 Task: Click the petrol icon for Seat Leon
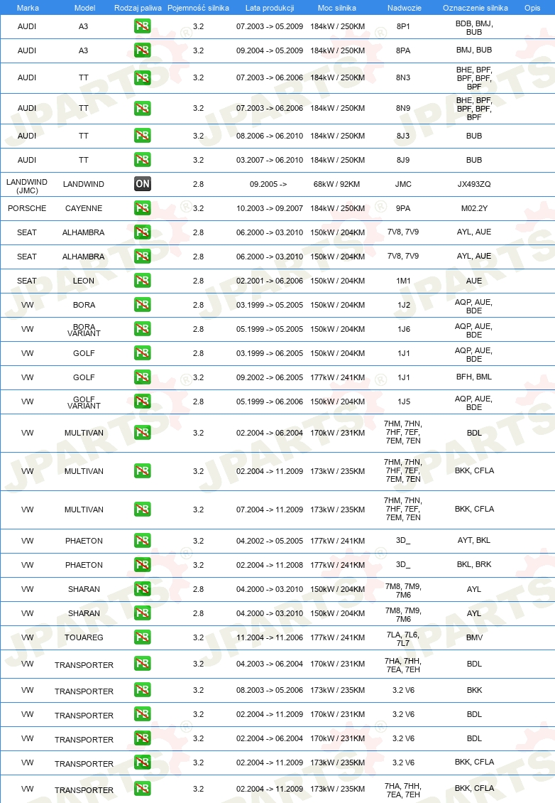pos(142,280)
